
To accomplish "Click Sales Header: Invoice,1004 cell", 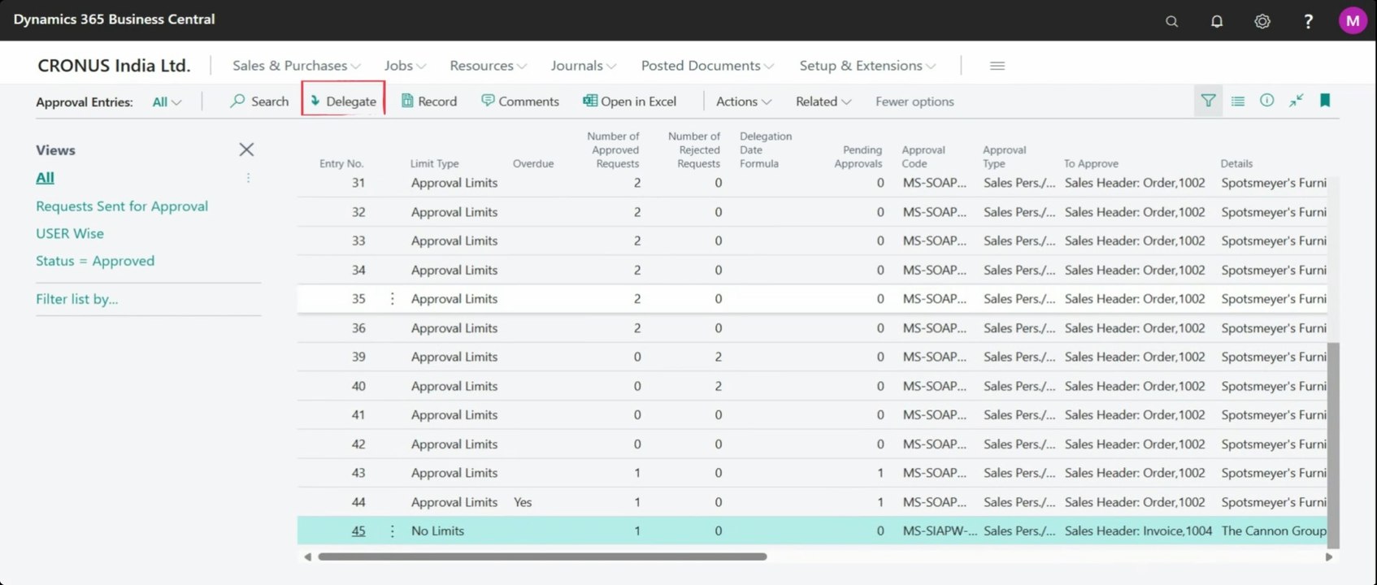I will 1138,531.
